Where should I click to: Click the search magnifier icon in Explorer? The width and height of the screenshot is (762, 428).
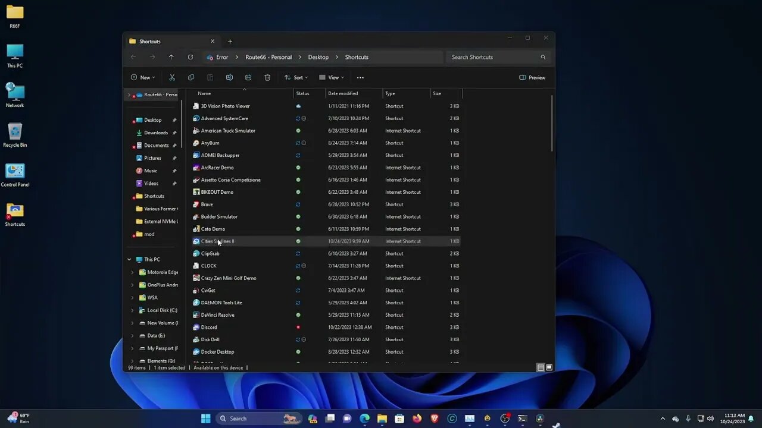[x=543, y=57]
